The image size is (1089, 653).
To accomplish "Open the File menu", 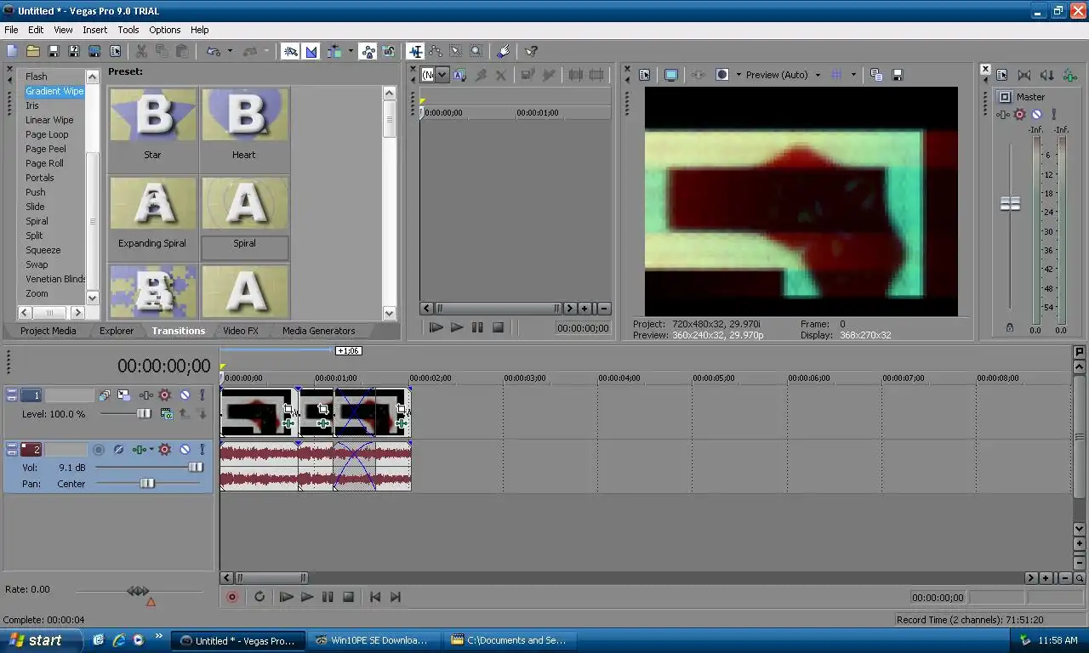I will pos(11,30).
